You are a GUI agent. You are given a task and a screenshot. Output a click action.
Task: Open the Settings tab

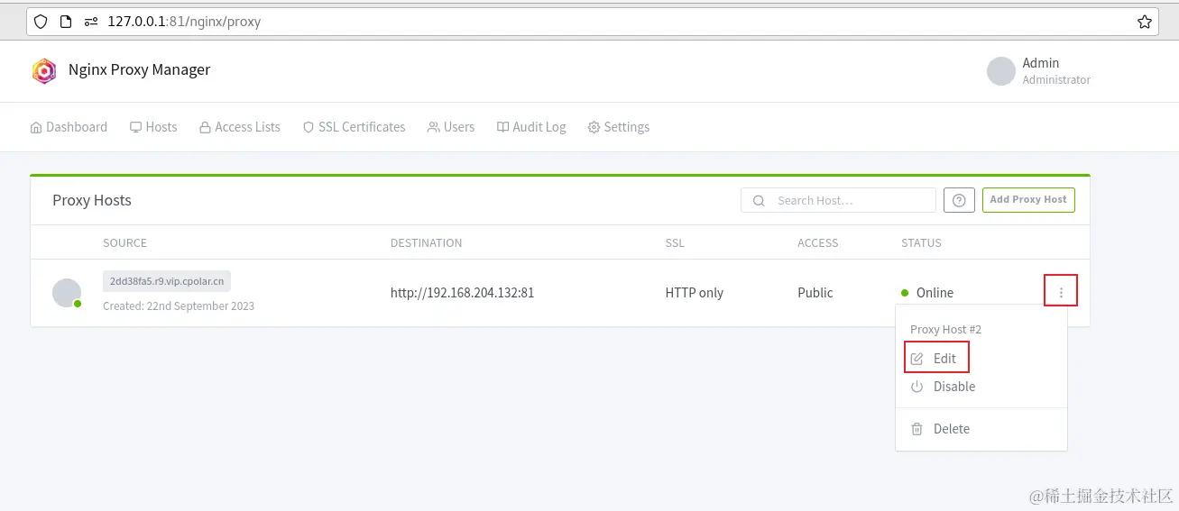(x=619, y=127)
